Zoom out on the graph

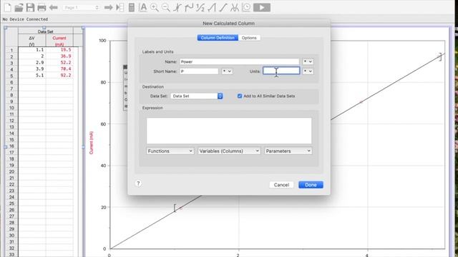click(165, 7)
